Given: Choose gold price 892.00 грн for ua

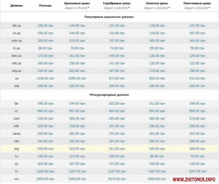Looking at the screenshot, I should click(x=157, y=78).
